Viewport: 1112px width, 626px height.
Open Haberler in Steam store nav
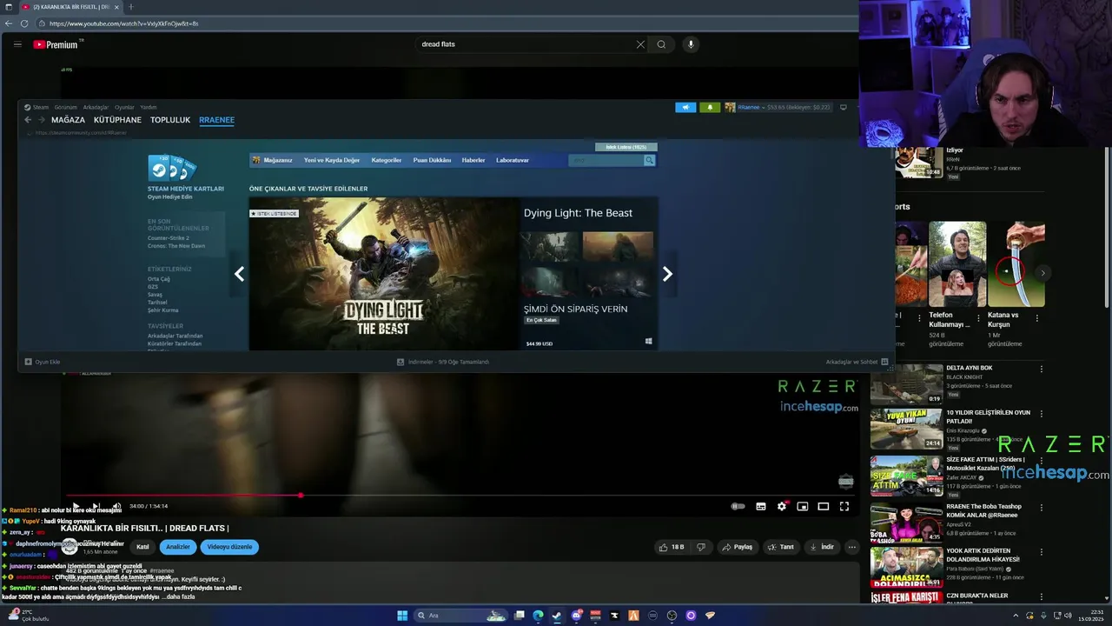[x=473, y=160]
